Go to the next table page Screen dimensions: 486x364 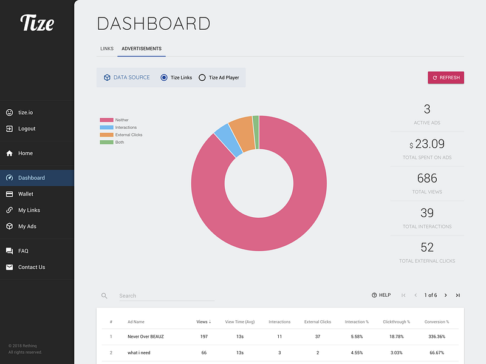446,295
